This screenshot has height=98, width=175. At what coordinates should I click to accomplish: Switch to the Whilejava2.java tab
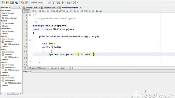[x=49, y=8]
